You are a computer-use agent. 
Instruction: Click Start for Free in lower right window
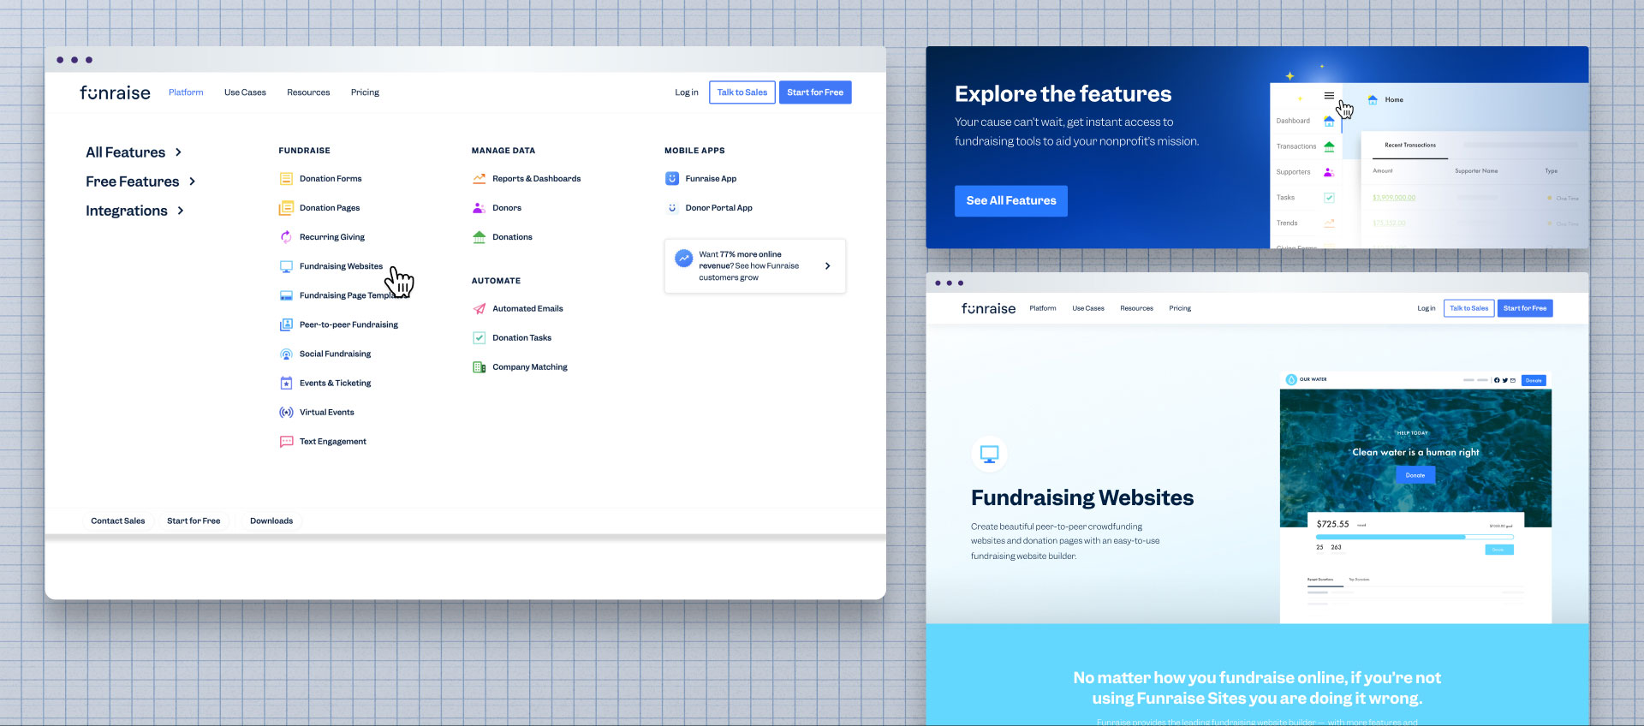[1525, 308]
